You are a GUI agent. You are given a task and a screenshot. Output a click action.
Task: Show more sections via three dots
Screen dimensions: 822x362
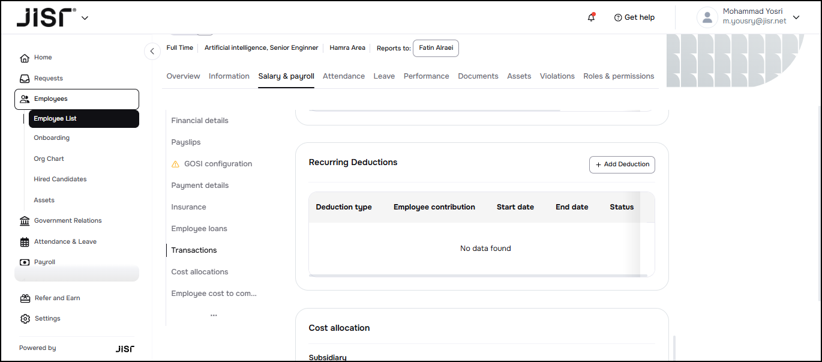[x=214, y=315]
